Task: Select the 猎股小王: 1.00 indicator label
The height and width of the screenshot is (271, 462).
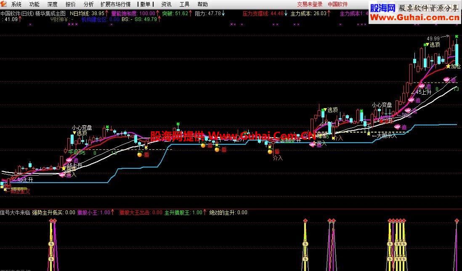Action: coord(93,213)
